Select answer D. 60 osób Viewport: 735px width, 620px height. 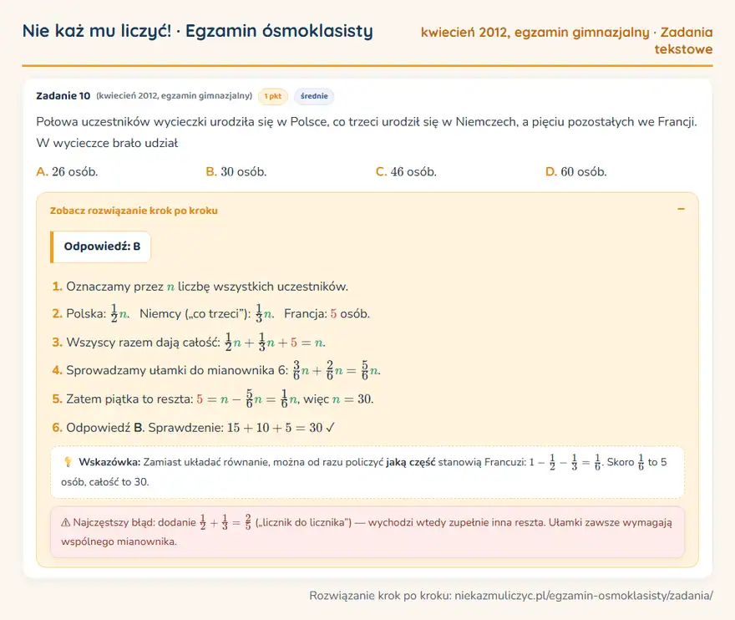(x=576, y=171)
